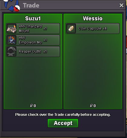Accept the trade
This screenshot has height=138, width=127.
63,123
